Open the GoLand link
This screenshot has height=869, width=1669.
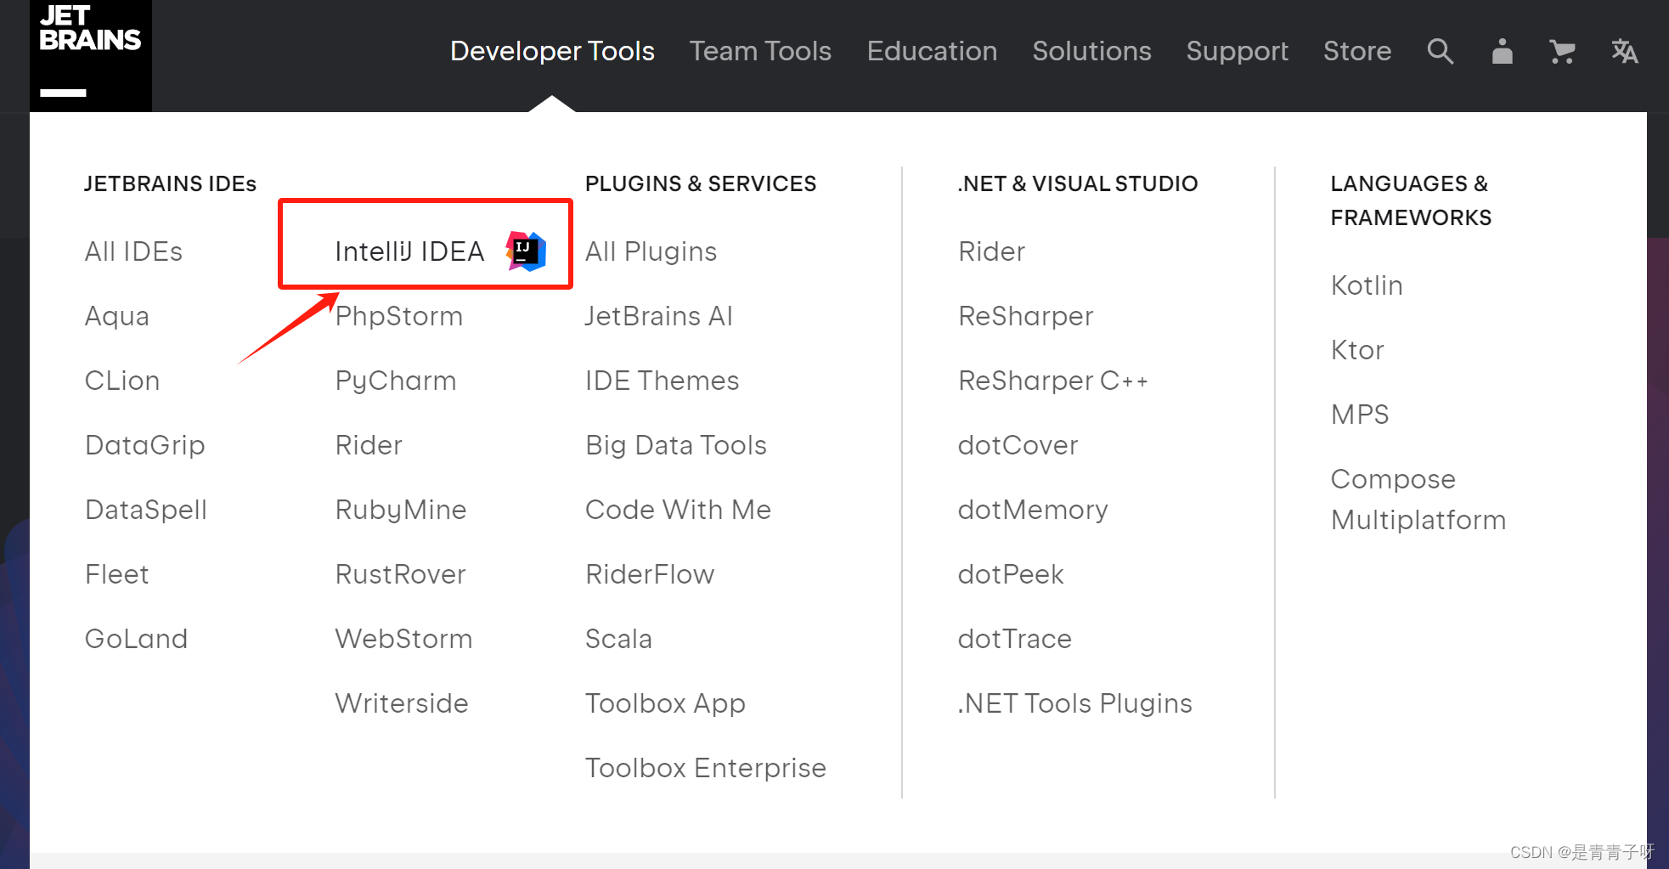tap(136, 639)
